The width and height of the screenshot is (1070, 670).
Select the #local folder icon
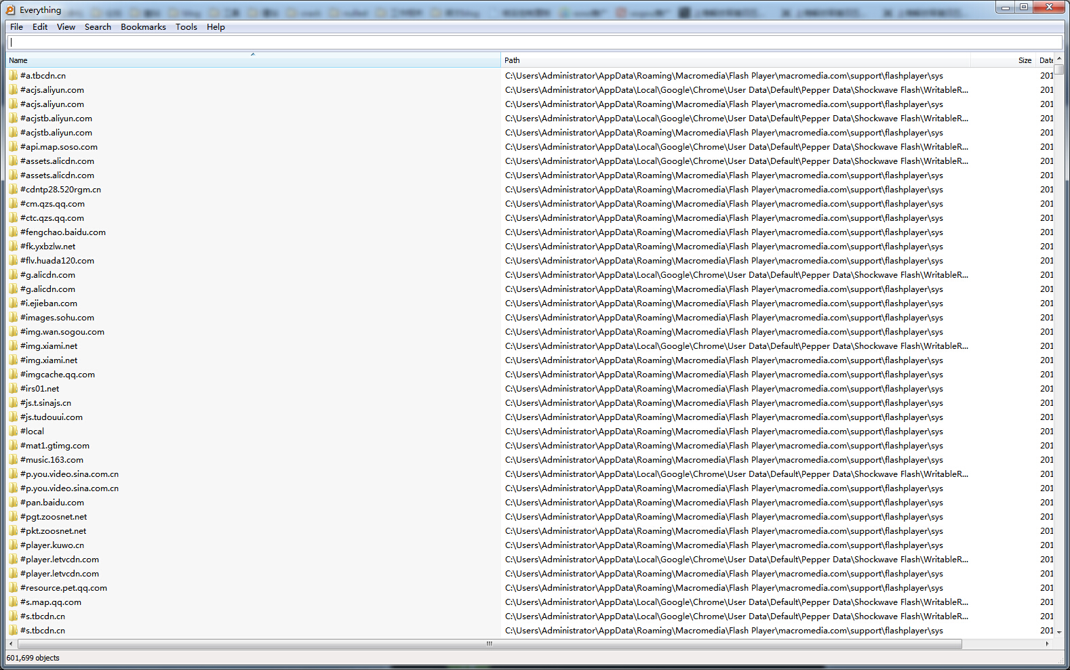click(x=13, y=431)
